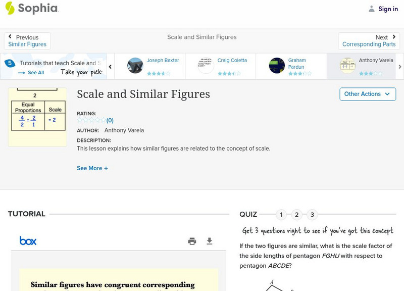Open Craig Coletta's tutorial avatar
The image size is (404, 291).
pyautogui.click(x=206, y=66)
